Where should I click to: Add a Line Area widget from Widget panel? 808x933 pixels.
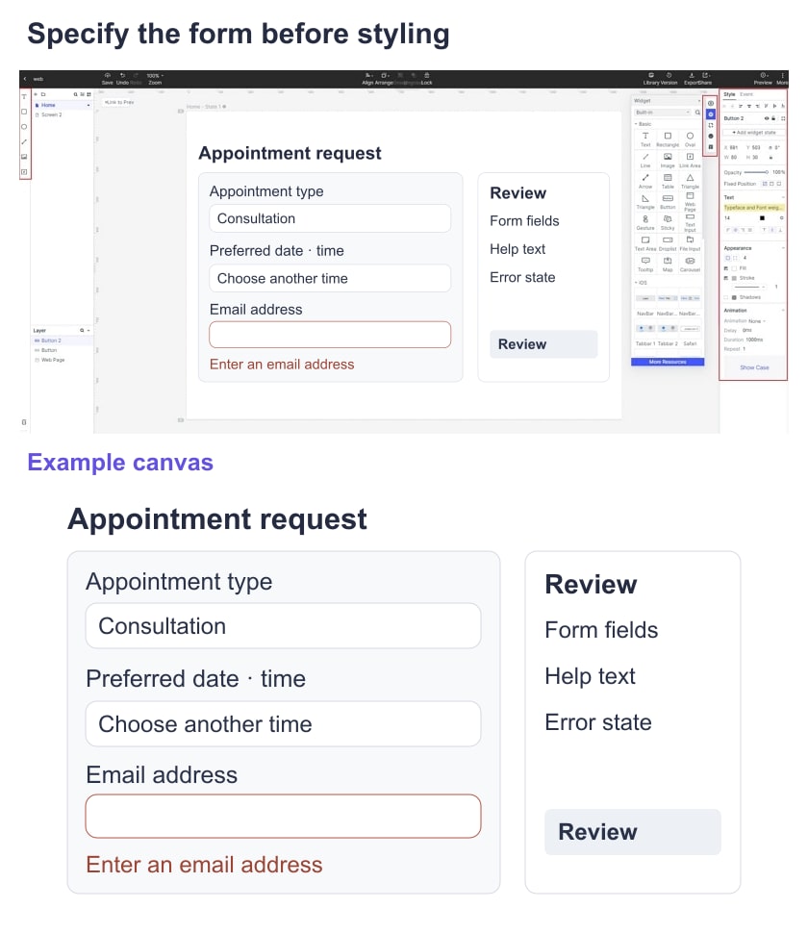pos(691,160)
